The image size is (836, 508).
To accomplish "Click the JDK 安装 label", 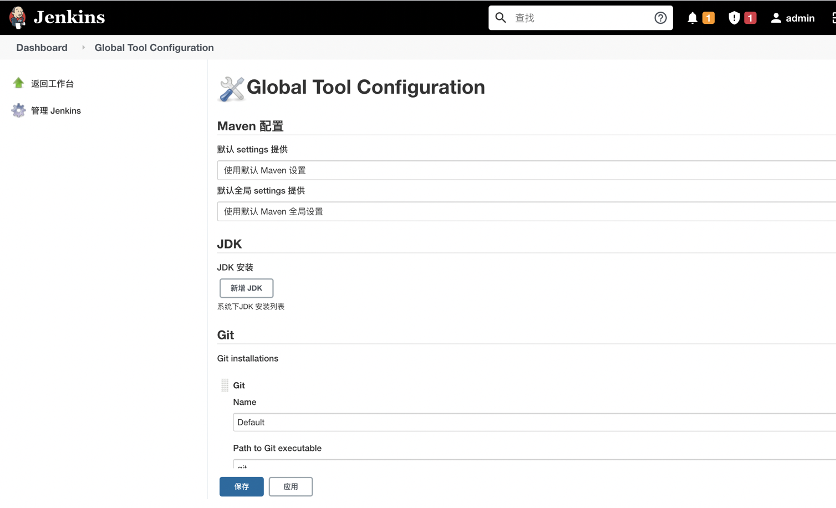I will coord(235,267).
